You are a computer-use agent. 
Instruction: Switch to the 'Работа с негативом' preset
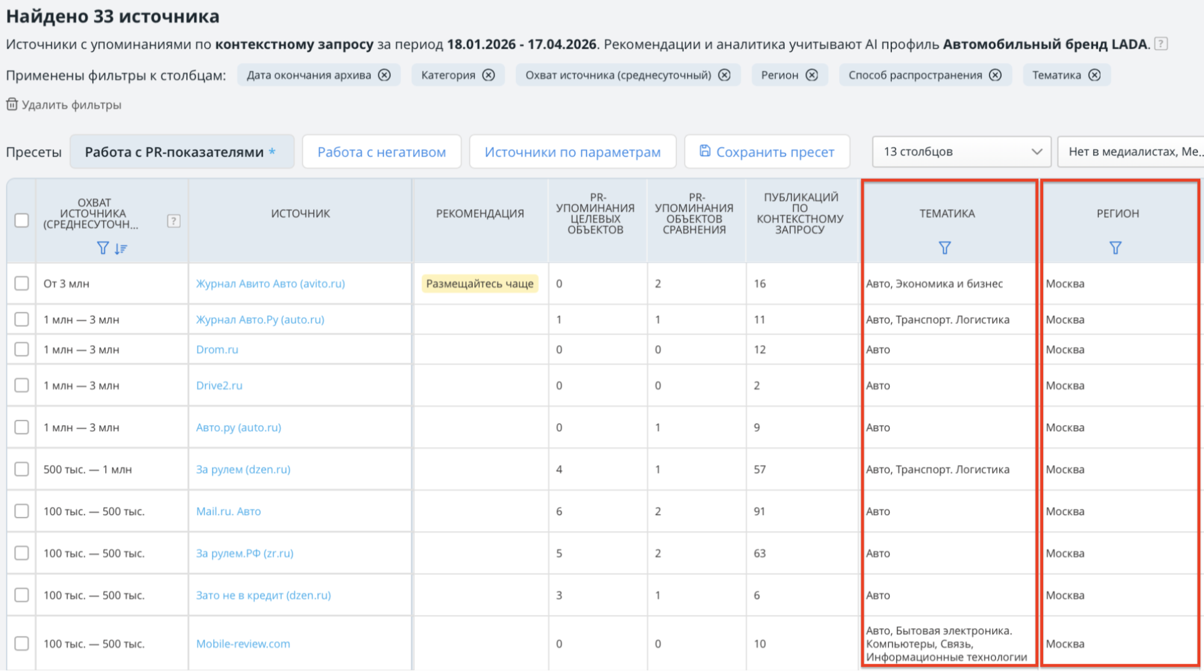point(382,152)
